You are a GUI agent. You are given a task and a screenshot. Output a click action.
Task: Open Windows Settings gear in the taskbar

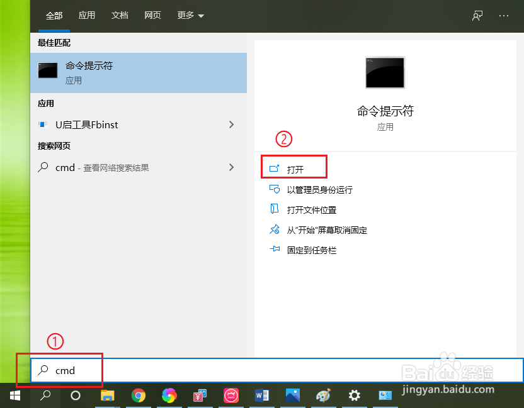pyautogui.click(x=354, y=396)
